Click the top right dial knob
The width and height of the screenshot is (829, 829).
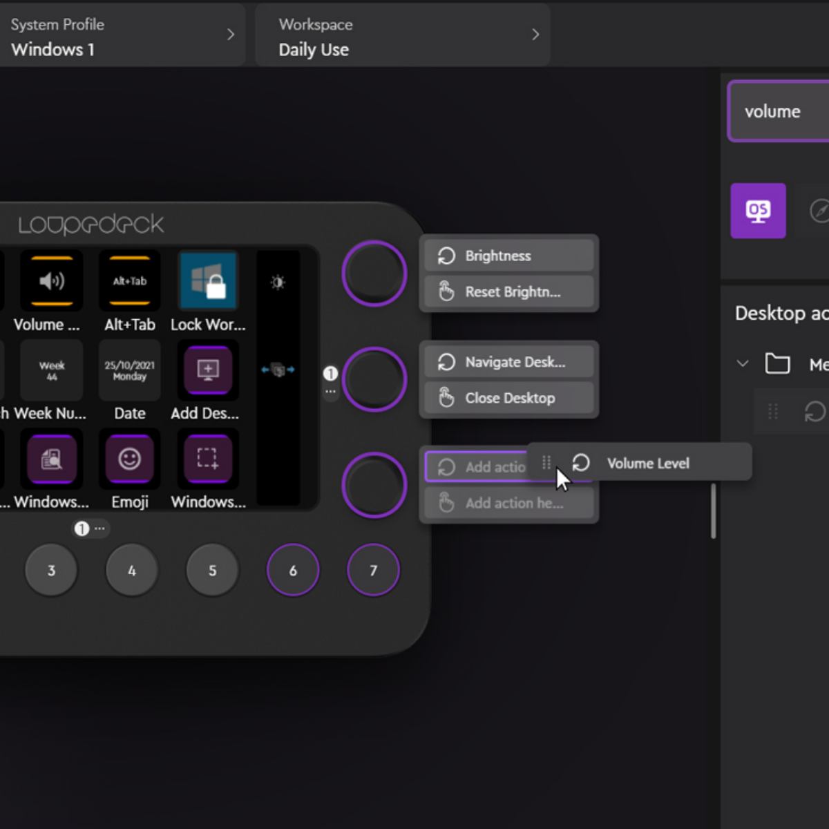(374, 274)
